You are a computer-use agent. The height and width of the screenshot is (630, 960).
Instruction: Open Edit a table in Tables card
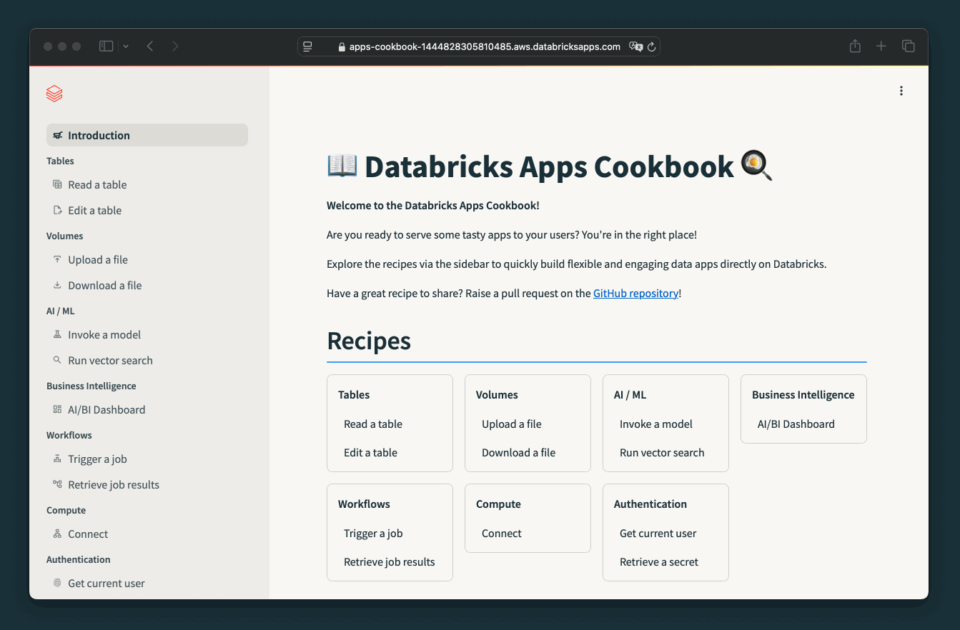point(370,452)
